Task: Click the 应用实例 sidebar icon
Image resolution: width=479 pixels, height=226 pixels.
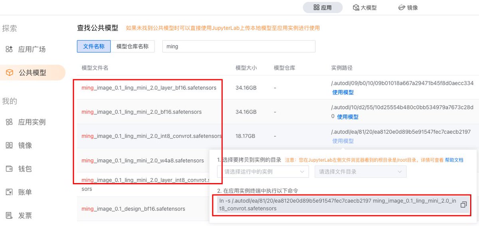Action: (x=9, y=122)
